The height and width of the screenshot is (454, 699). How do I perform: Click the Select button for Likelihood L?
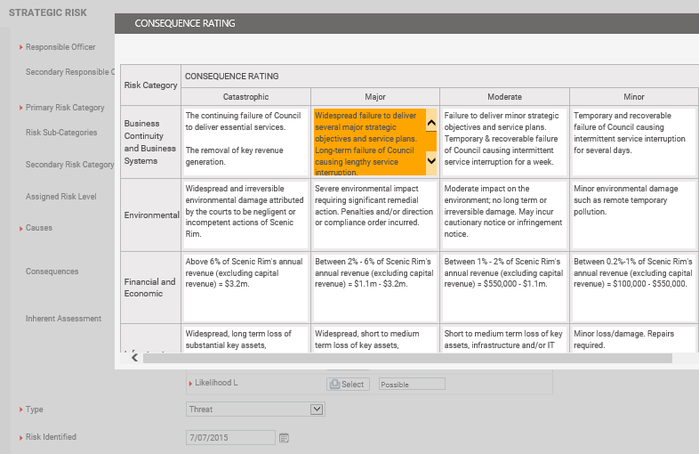[x=348, y=385]
